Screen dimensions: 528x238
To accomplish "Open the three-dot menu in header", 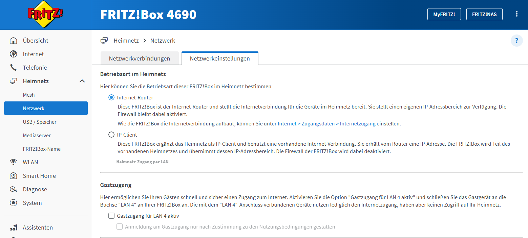I will [517, 14].
